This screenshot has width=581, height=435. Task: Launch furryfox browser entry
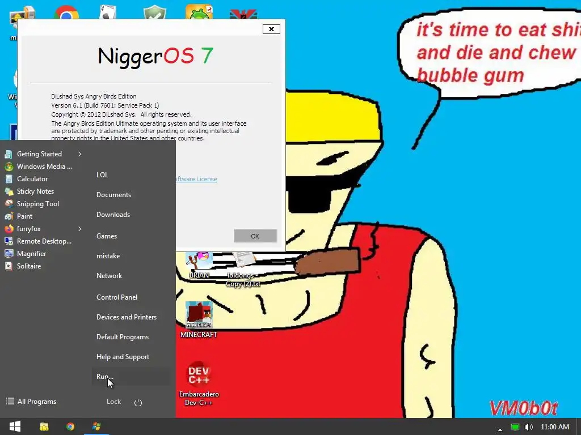[x=28, y=229]
